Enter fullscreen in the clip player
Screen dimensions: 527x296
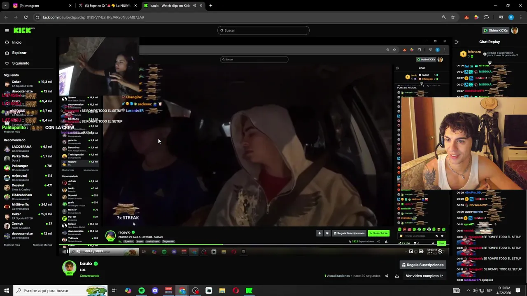pos(430,251)
